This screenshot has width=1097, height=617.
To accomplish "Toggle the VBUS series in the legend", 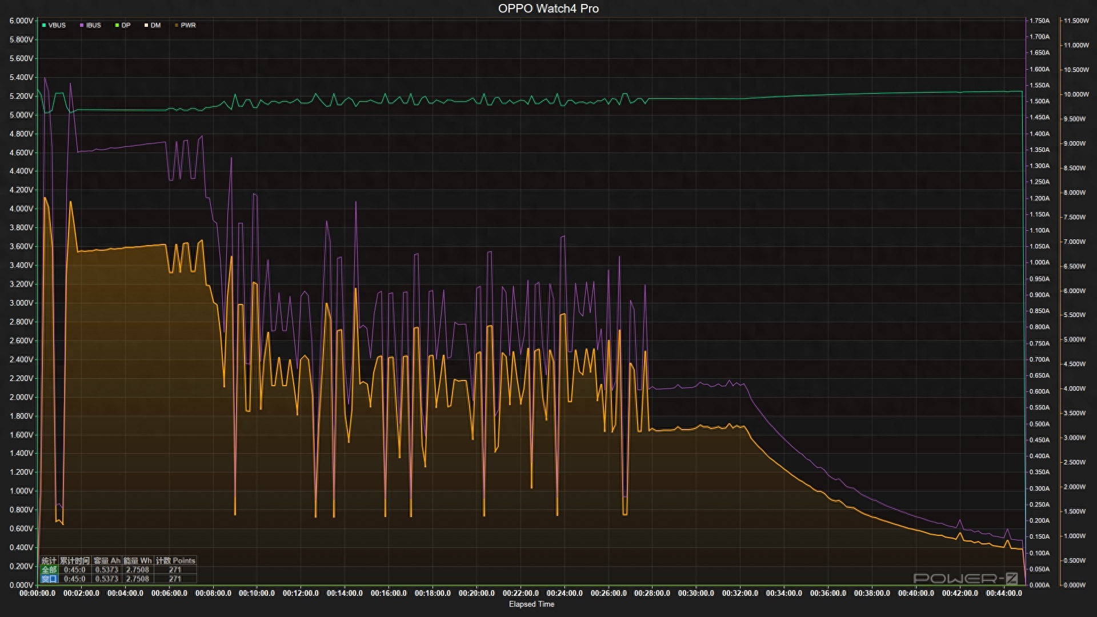I will pos(54,25).
